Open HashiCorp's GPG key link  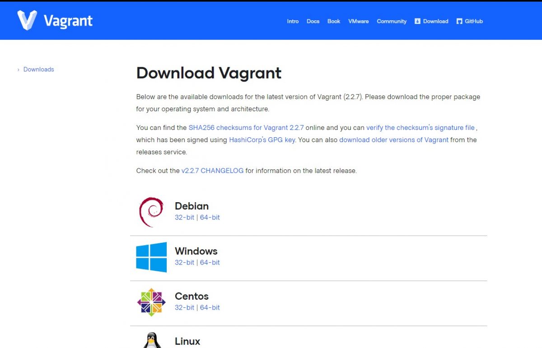262,140
